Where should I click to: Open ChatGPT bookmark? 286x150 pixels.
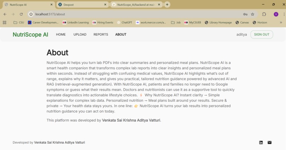[x=125, y=23]
